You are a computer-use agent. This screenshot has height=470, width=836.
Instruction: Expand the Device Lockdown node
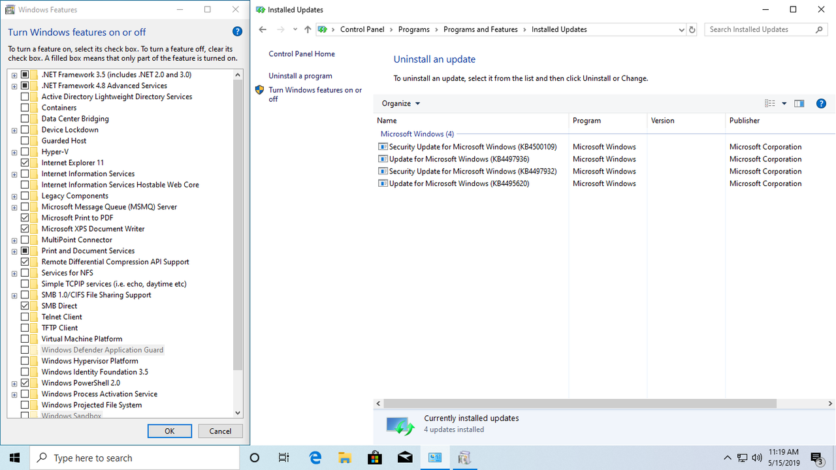click(14, 130)
